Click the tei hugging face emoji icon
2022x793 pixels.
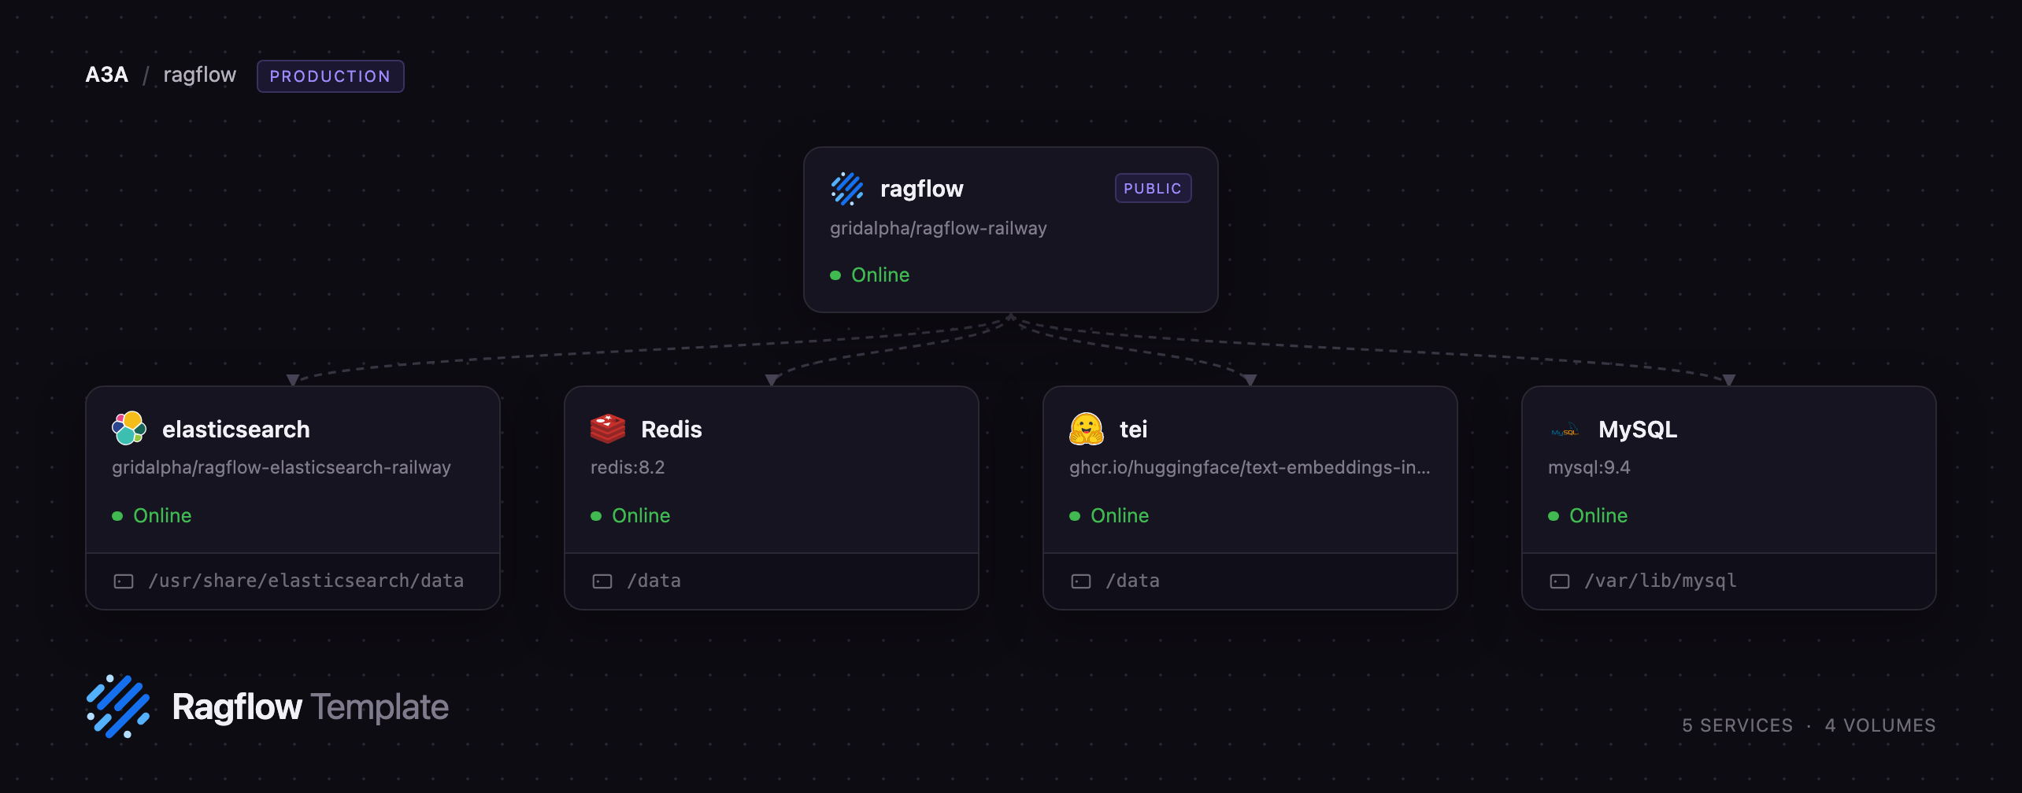pyautogui.click(x=1087, y=429)
